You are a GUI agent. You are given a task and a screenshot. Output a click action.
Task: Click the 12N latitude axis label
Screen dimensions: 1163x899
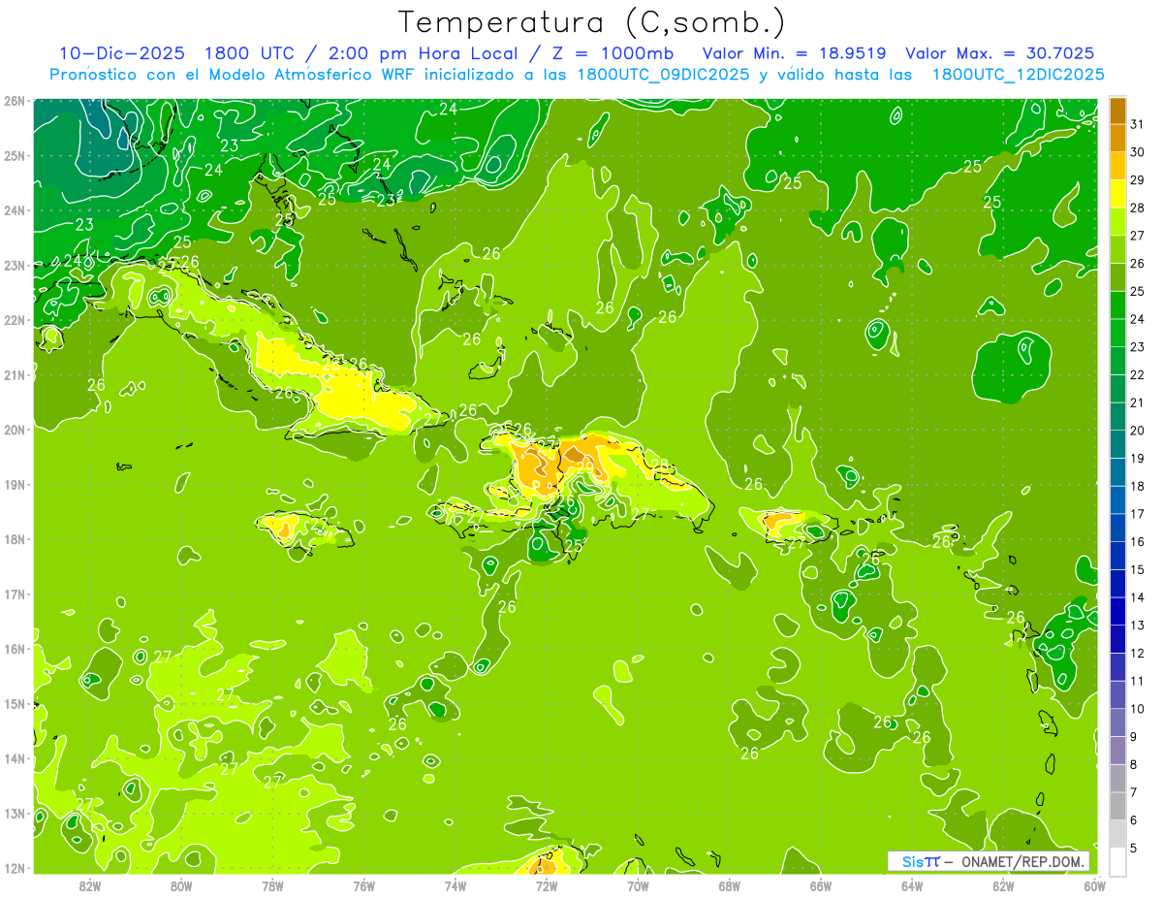16,868
